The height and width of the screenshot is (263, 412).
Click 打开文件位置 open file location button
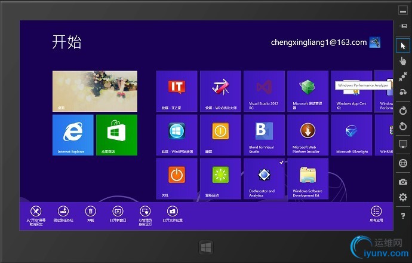click(x=173, y=214)
